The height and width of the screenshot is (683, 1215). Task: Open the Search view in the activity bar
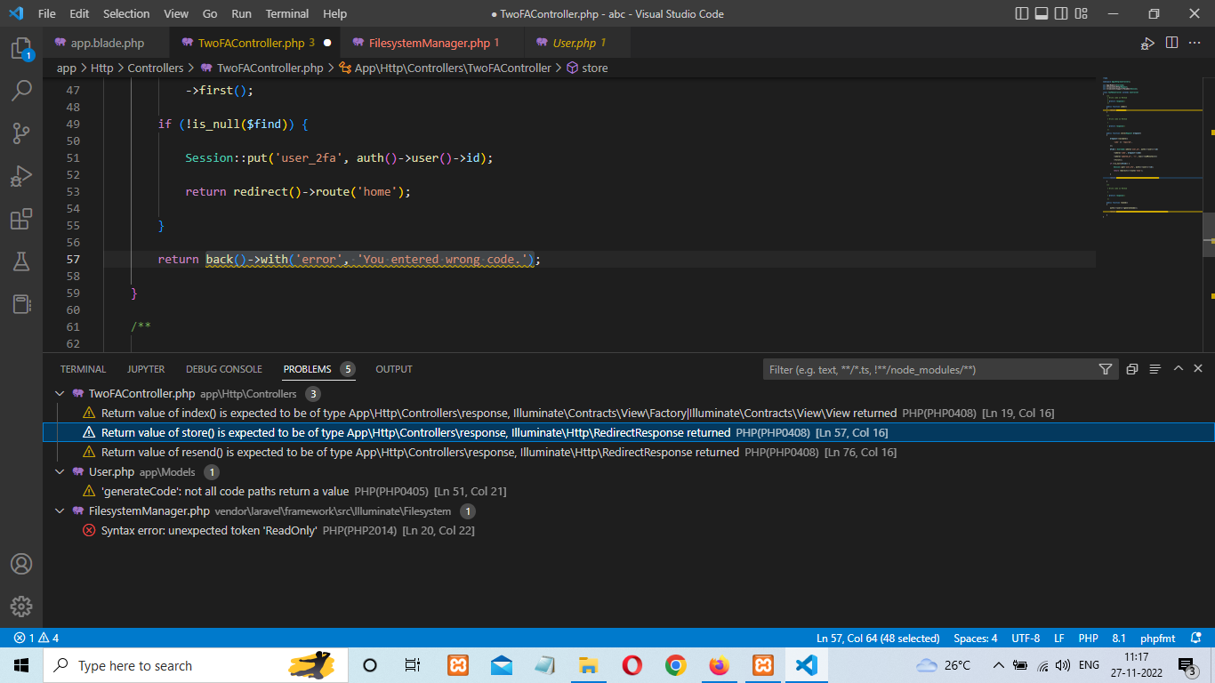[21, 91]
